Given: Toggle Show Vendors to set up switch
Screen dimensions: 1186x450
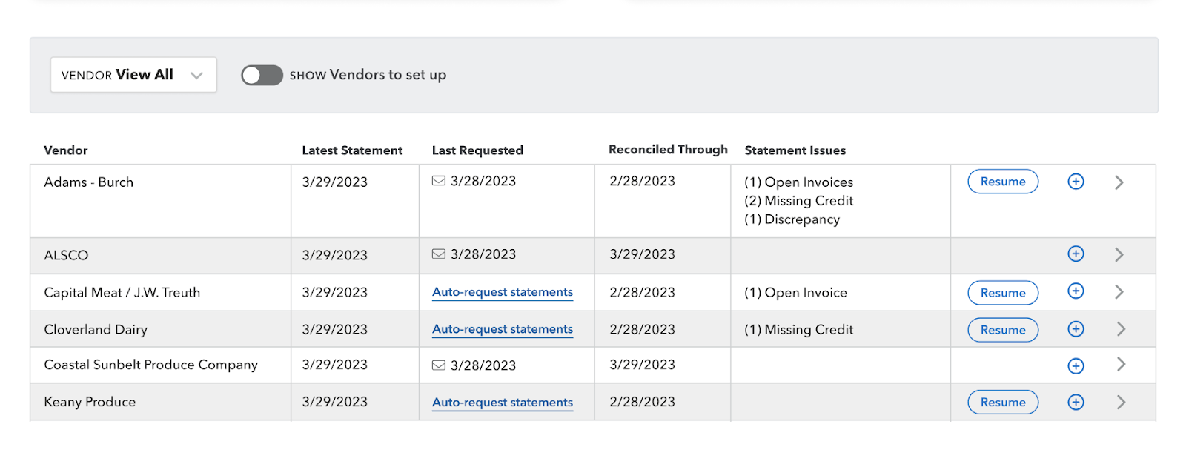Looking at the screenshot, I should [x=262, y=75].
